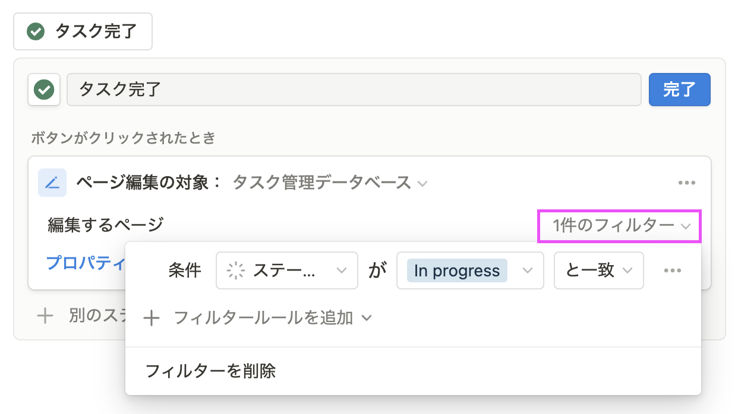This screenshot has height=414, width=738.
Task: Open the ステー... property dropdown
Action: 287,270
